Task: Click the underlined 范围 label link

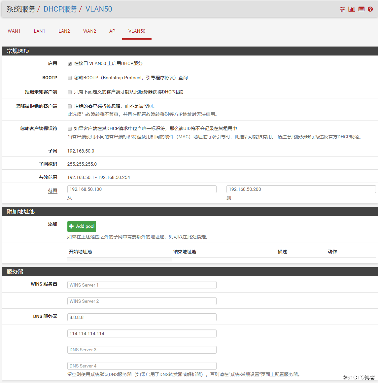Action: pos(52,191)
